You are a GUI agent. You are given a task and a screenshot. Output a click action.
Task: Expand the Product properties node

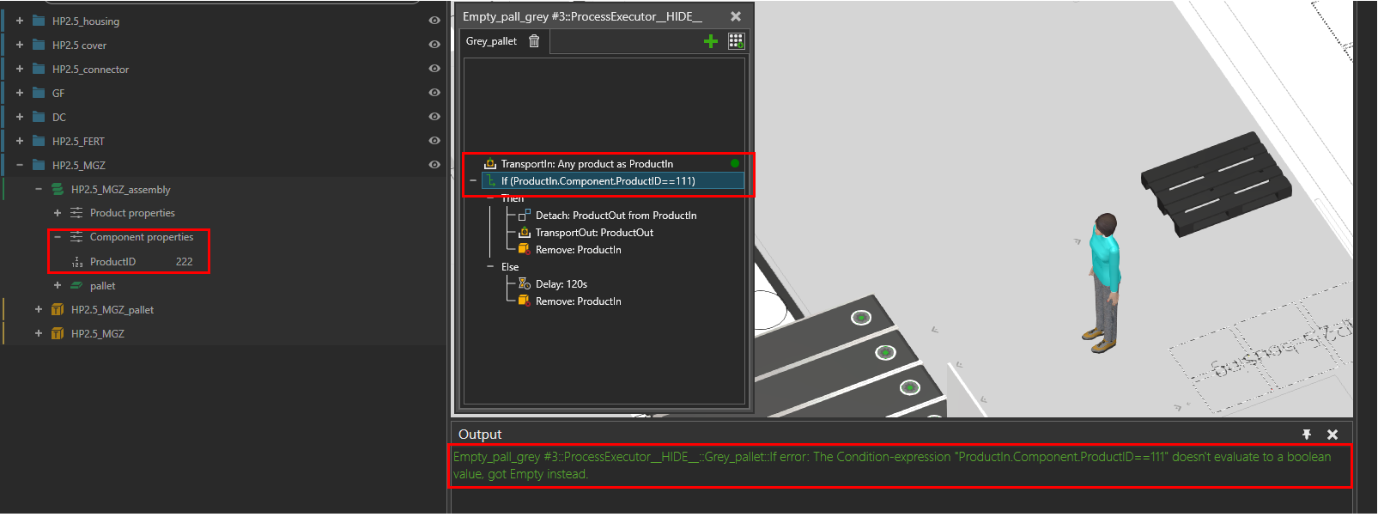tap(58, 213)
